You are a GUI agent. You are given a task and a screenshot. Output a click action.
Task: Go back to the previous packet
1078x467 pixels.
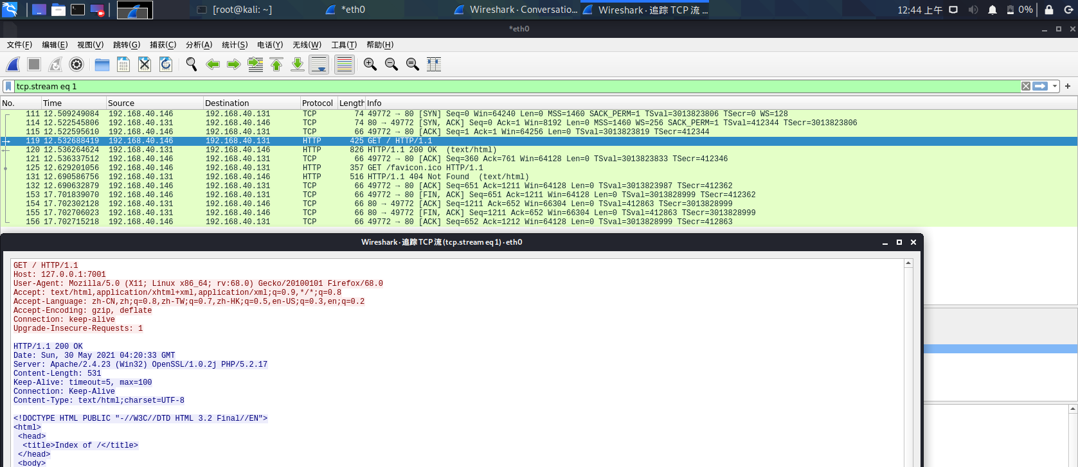coord(213,64)
